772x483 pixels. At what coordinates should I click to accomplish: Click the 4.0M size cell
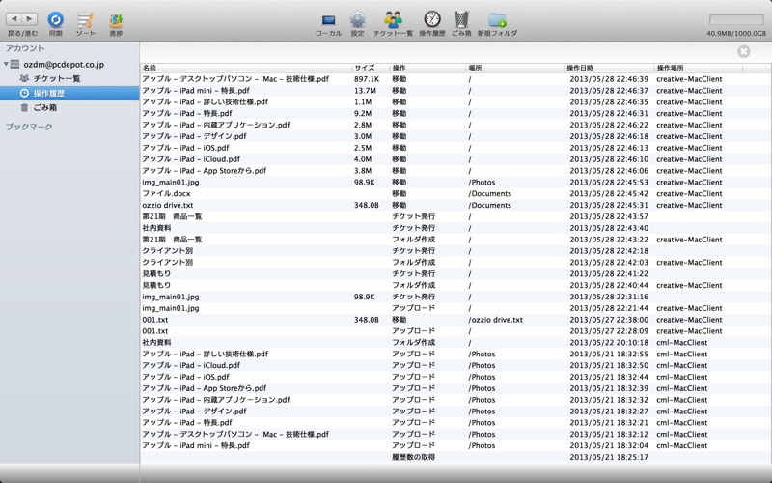tap(363, 159)
